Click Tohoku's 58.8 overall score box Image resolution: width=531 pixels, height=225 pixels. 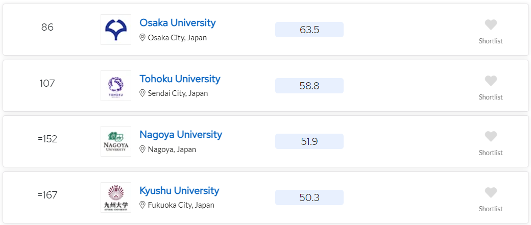[x=309, y=86]
